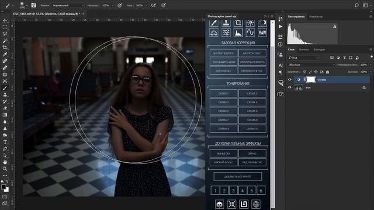Click brush icon in Photographer panel
Image resolution: width=374 pixels, height=210 pixels.
point(214,23)
